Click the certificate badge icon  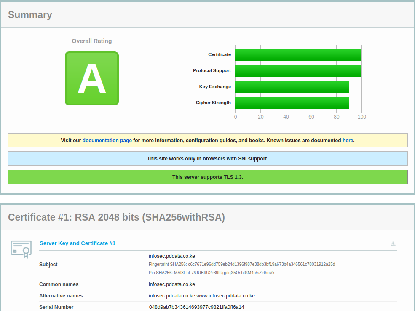[21, 249]
